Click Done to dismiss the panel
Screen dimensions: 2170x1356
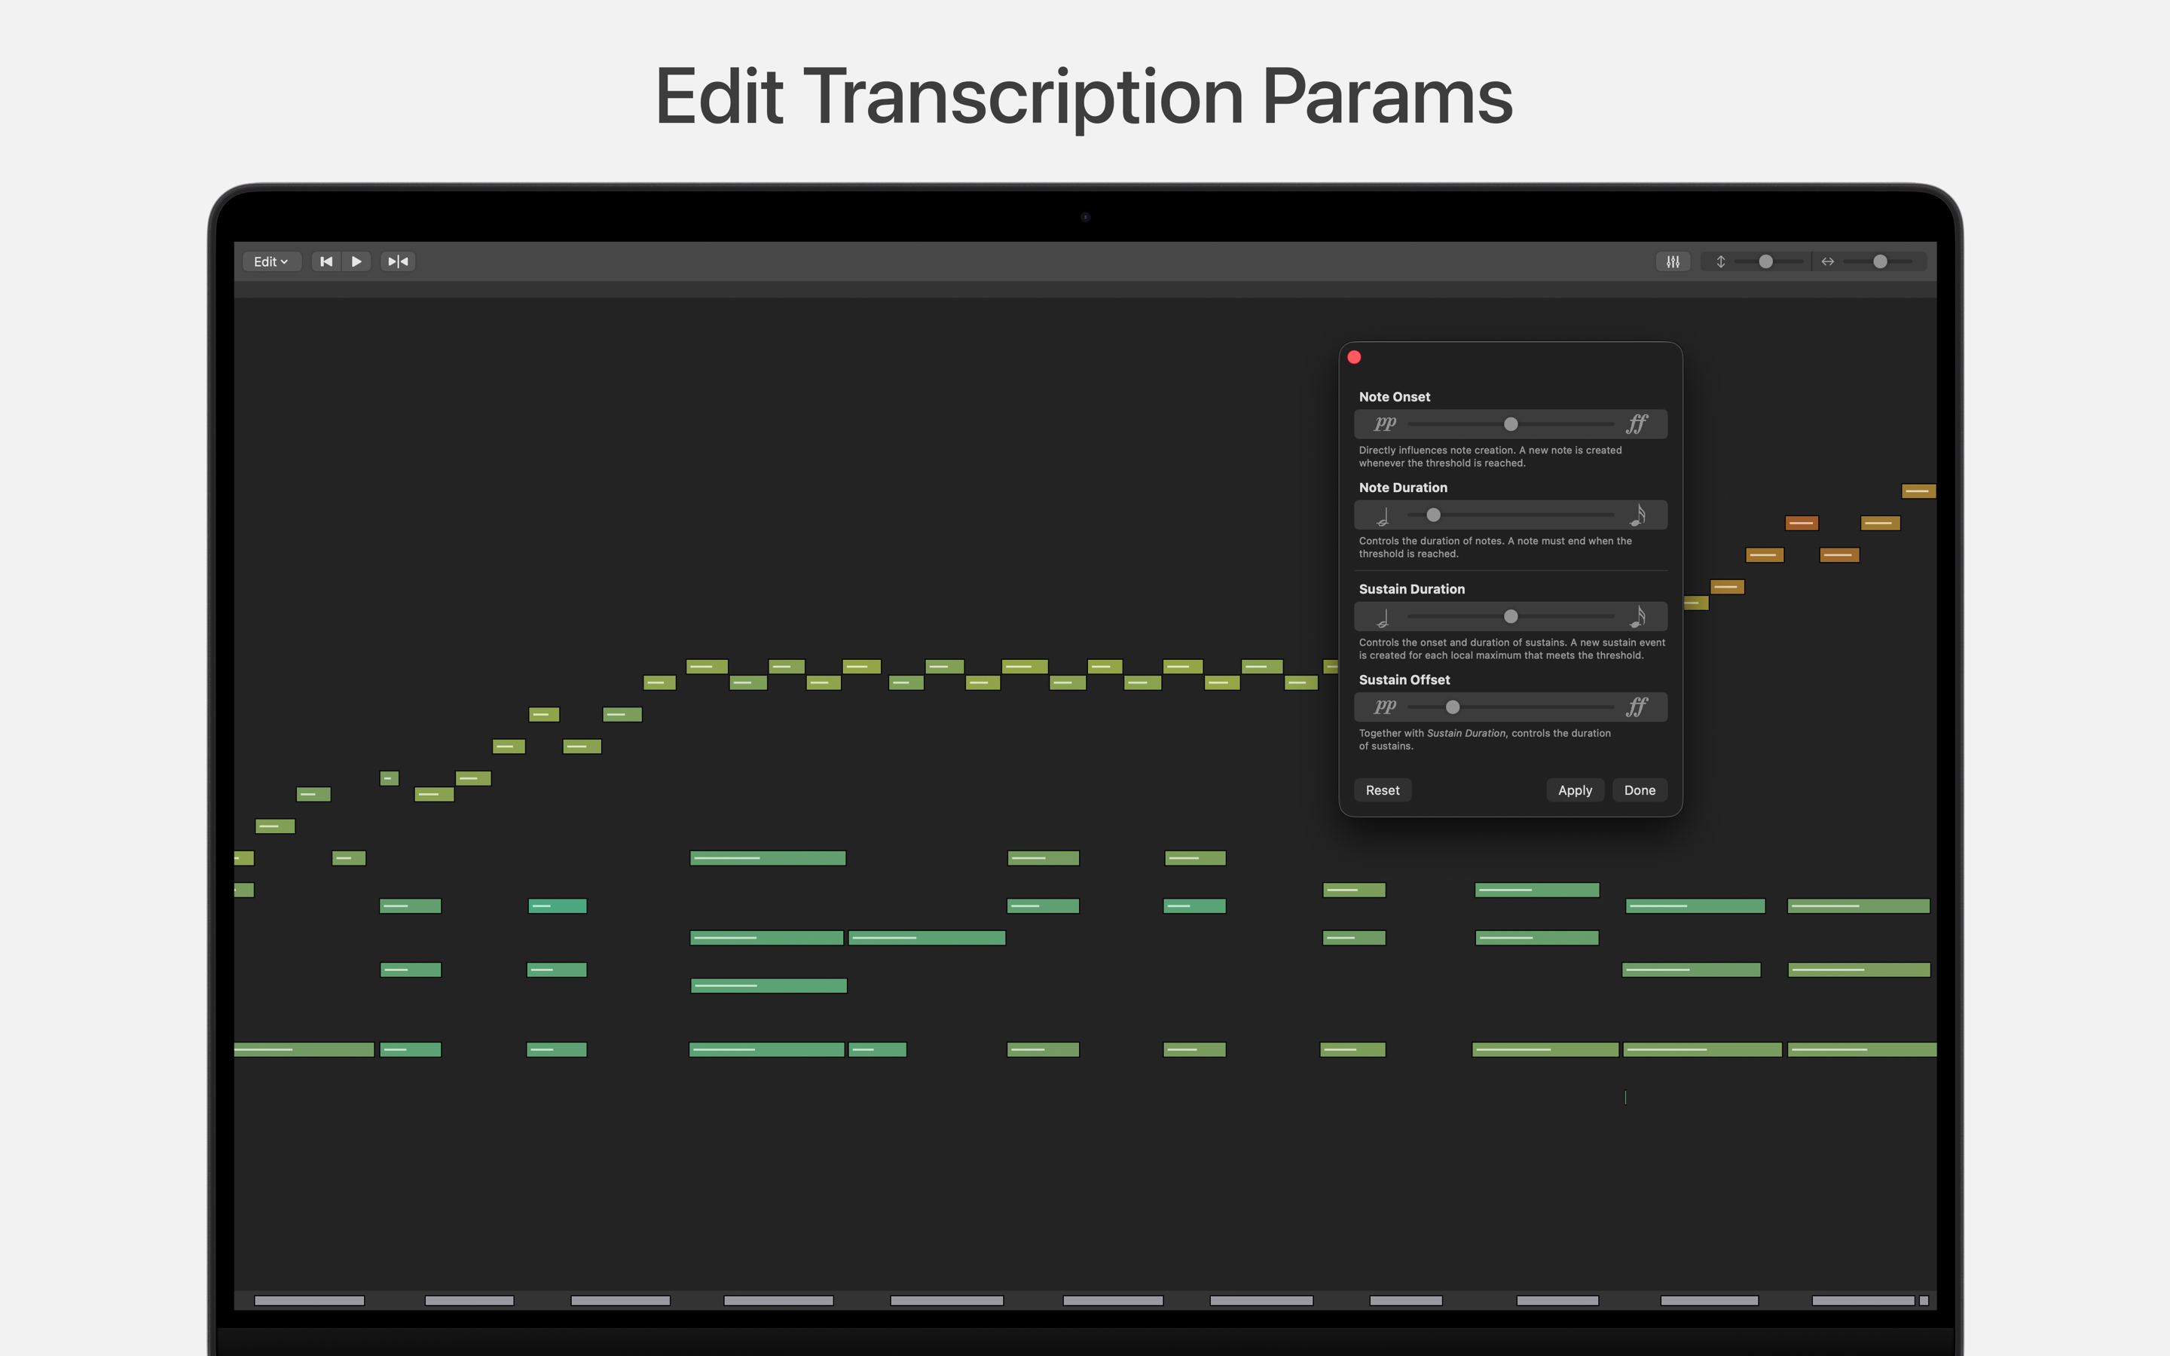[x=1639, y=790]
